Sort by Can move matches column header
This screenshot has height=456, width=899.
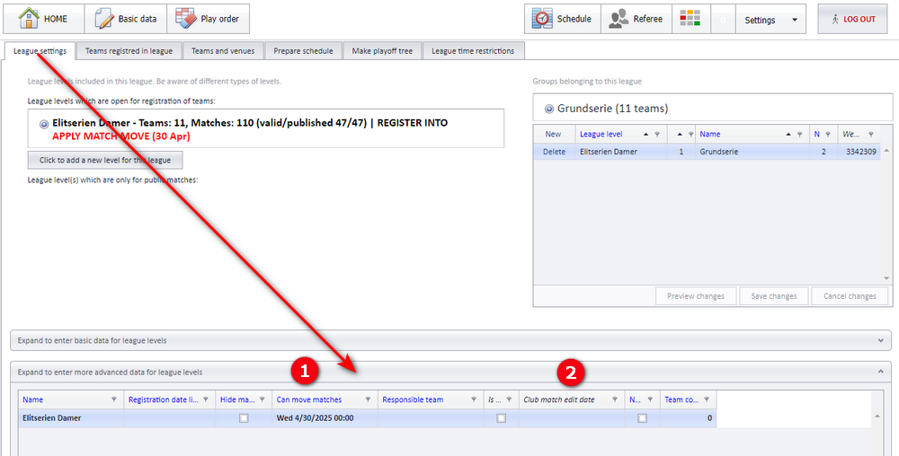pos(309,400)
